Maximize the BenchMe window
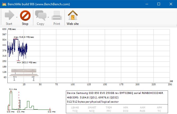 (x=158, y=4)
